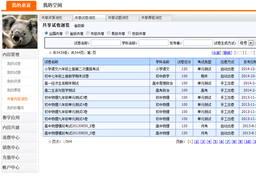
Task: Click in the 试卷名称 input field
Action: point(106,43)
